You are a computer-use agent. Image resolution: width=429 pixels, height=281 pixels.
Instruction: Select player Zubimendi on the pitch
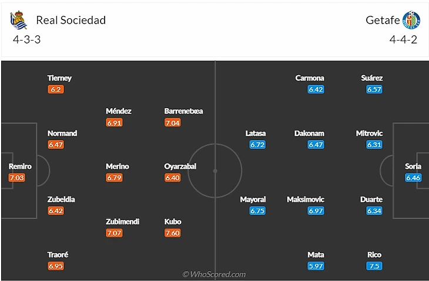[x=122, y=222]
